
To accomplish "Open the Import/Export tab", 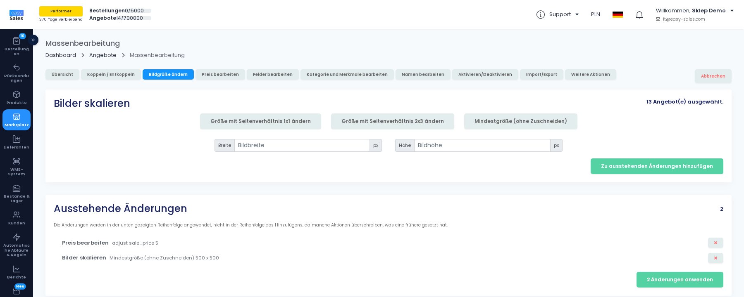I will (x=541, y=75).
